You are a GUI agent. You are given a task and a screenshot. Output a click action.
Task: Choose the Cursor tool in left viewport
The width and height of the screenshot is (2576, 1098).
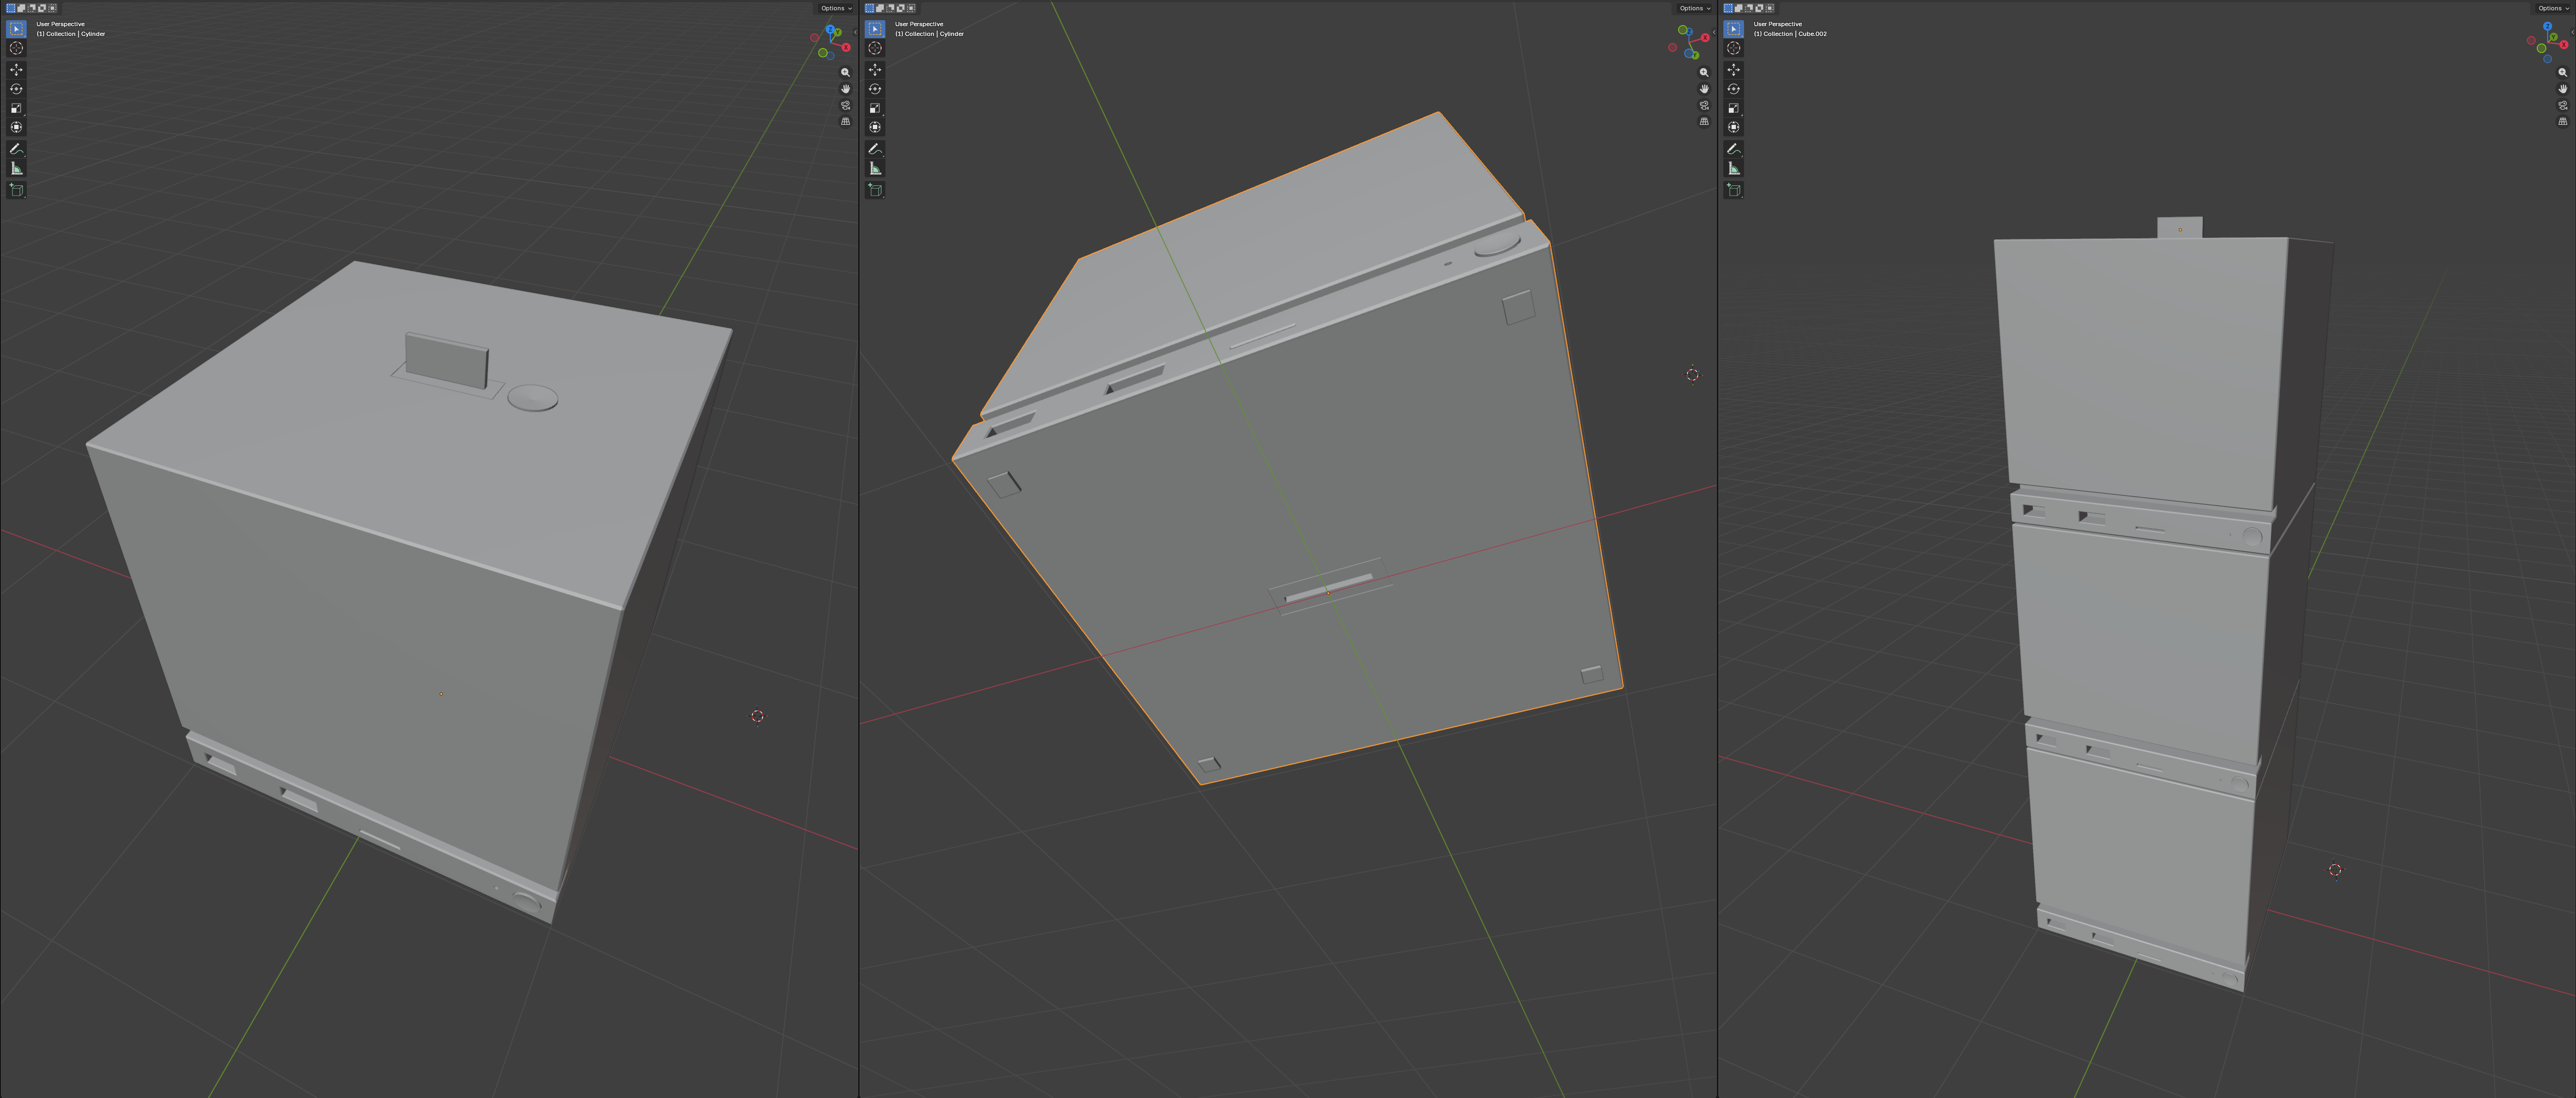click(x=16, y=48)
